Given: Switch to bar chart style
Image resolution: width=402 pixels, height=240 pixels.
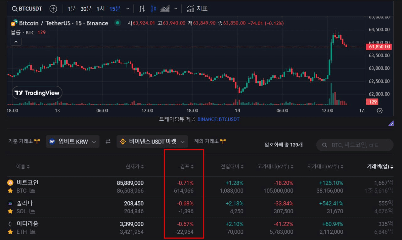Looking at the screenshot, I should click(x=142, y=9).
